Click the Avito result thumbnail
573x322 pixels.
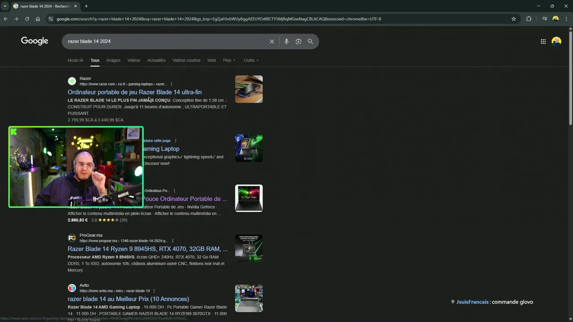point(249,298)
